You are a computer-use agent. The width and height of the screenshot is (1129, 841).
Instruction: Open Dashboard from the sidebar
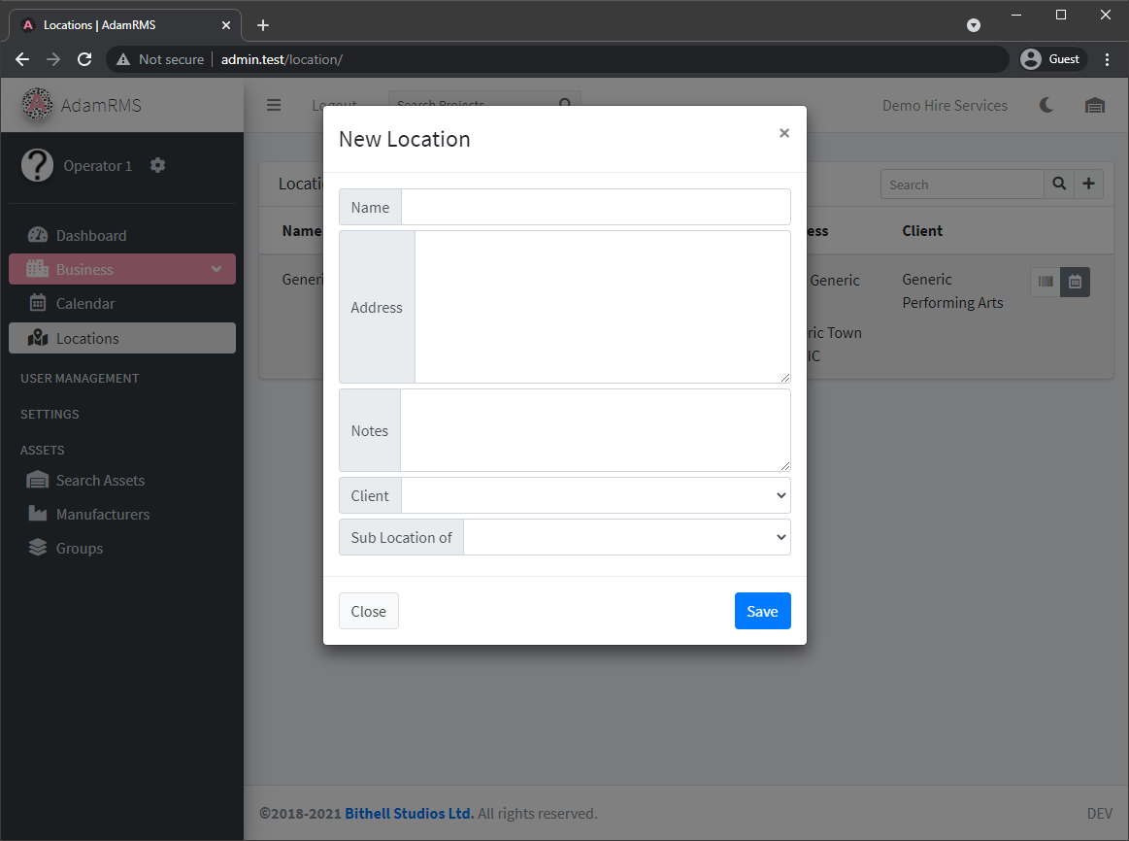[90, 235]
